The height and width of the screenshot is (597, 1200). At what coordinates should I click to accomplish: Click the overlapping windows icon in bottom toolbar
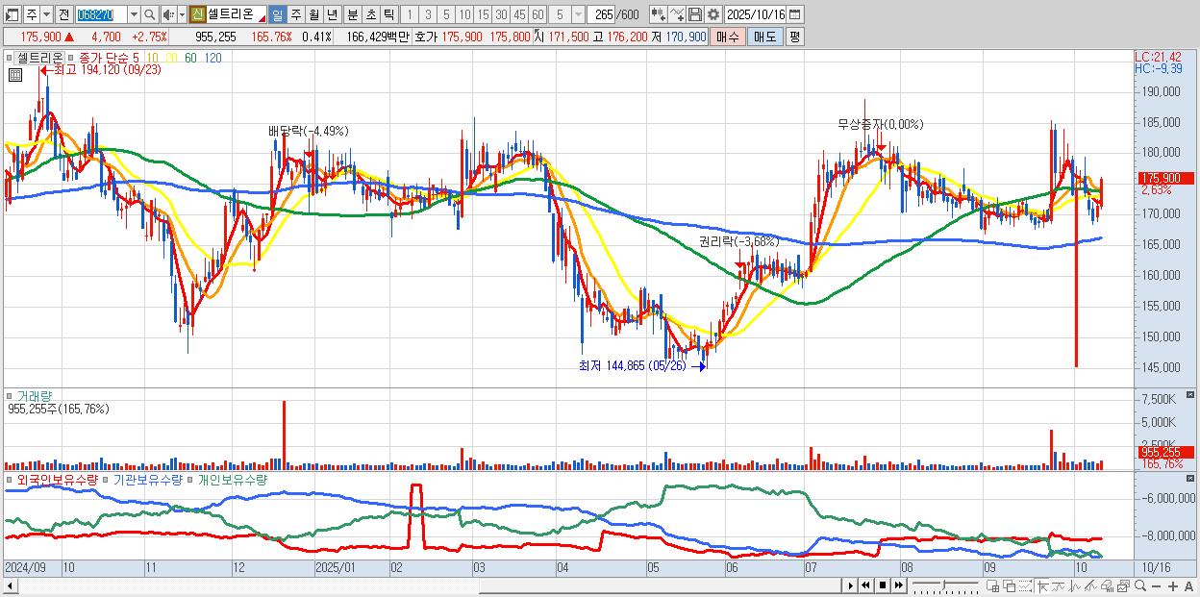point(1009,586)
